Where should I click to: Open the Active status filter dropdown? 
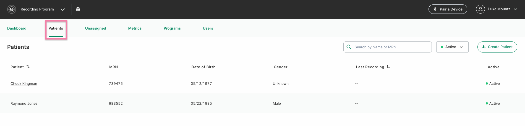pyautogui.click(x=452, y=47)
